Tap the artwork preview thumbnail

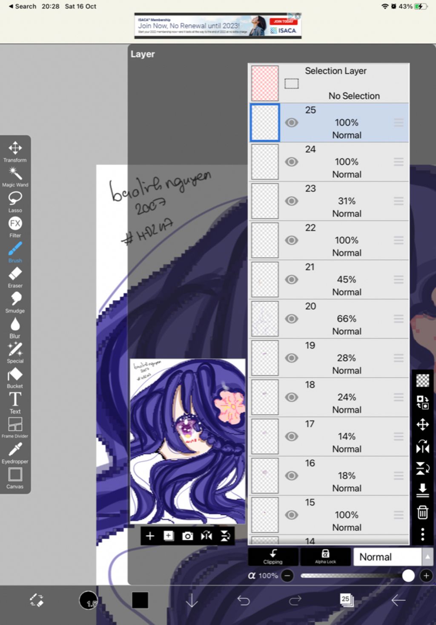pos(188,441)
